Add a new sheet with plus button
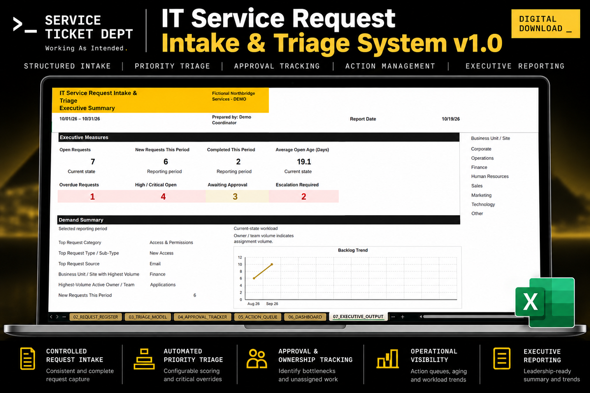 pyautogui.click(x=403, y=317)
